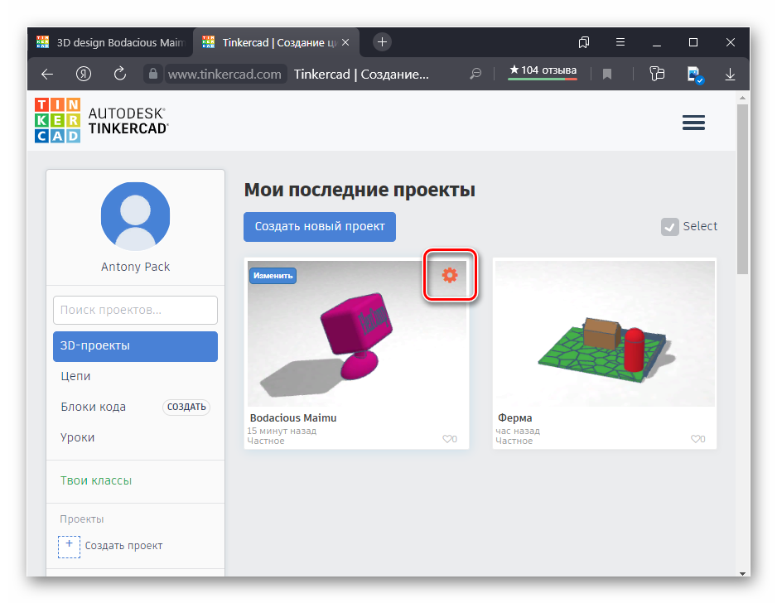Like the Bodacious Maimu heart icon

449,439
